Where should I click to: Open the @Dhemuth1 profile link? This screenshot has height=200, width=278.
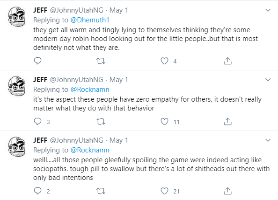pos(90,20)
